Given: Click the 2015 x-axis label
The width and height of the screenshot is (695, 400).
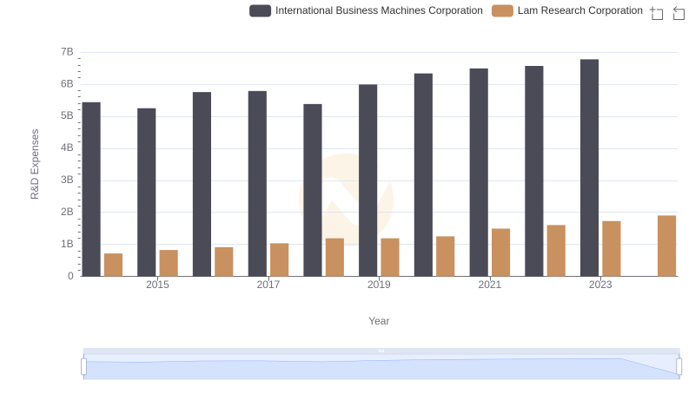Looking at the screenshot, I should click(x=157, y=285).
